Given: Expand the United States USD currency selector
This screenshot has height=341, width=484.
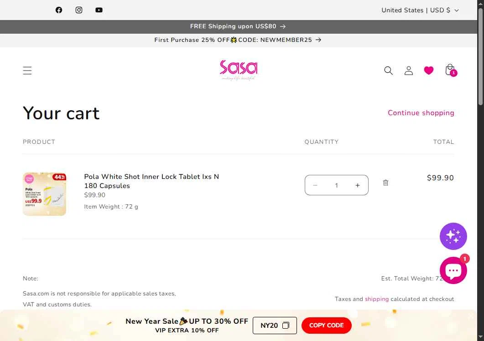Looking at the screenshot, I should click(420, 10).
